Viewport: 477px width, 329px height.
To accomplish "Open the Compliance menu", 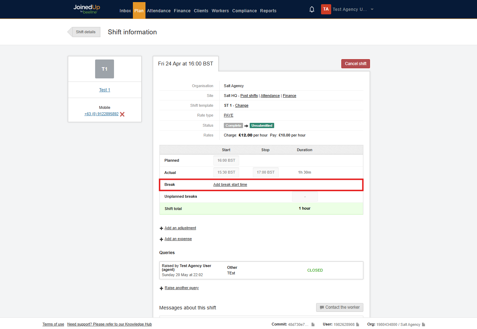I will pyautogui.click(x=244, y=11).
